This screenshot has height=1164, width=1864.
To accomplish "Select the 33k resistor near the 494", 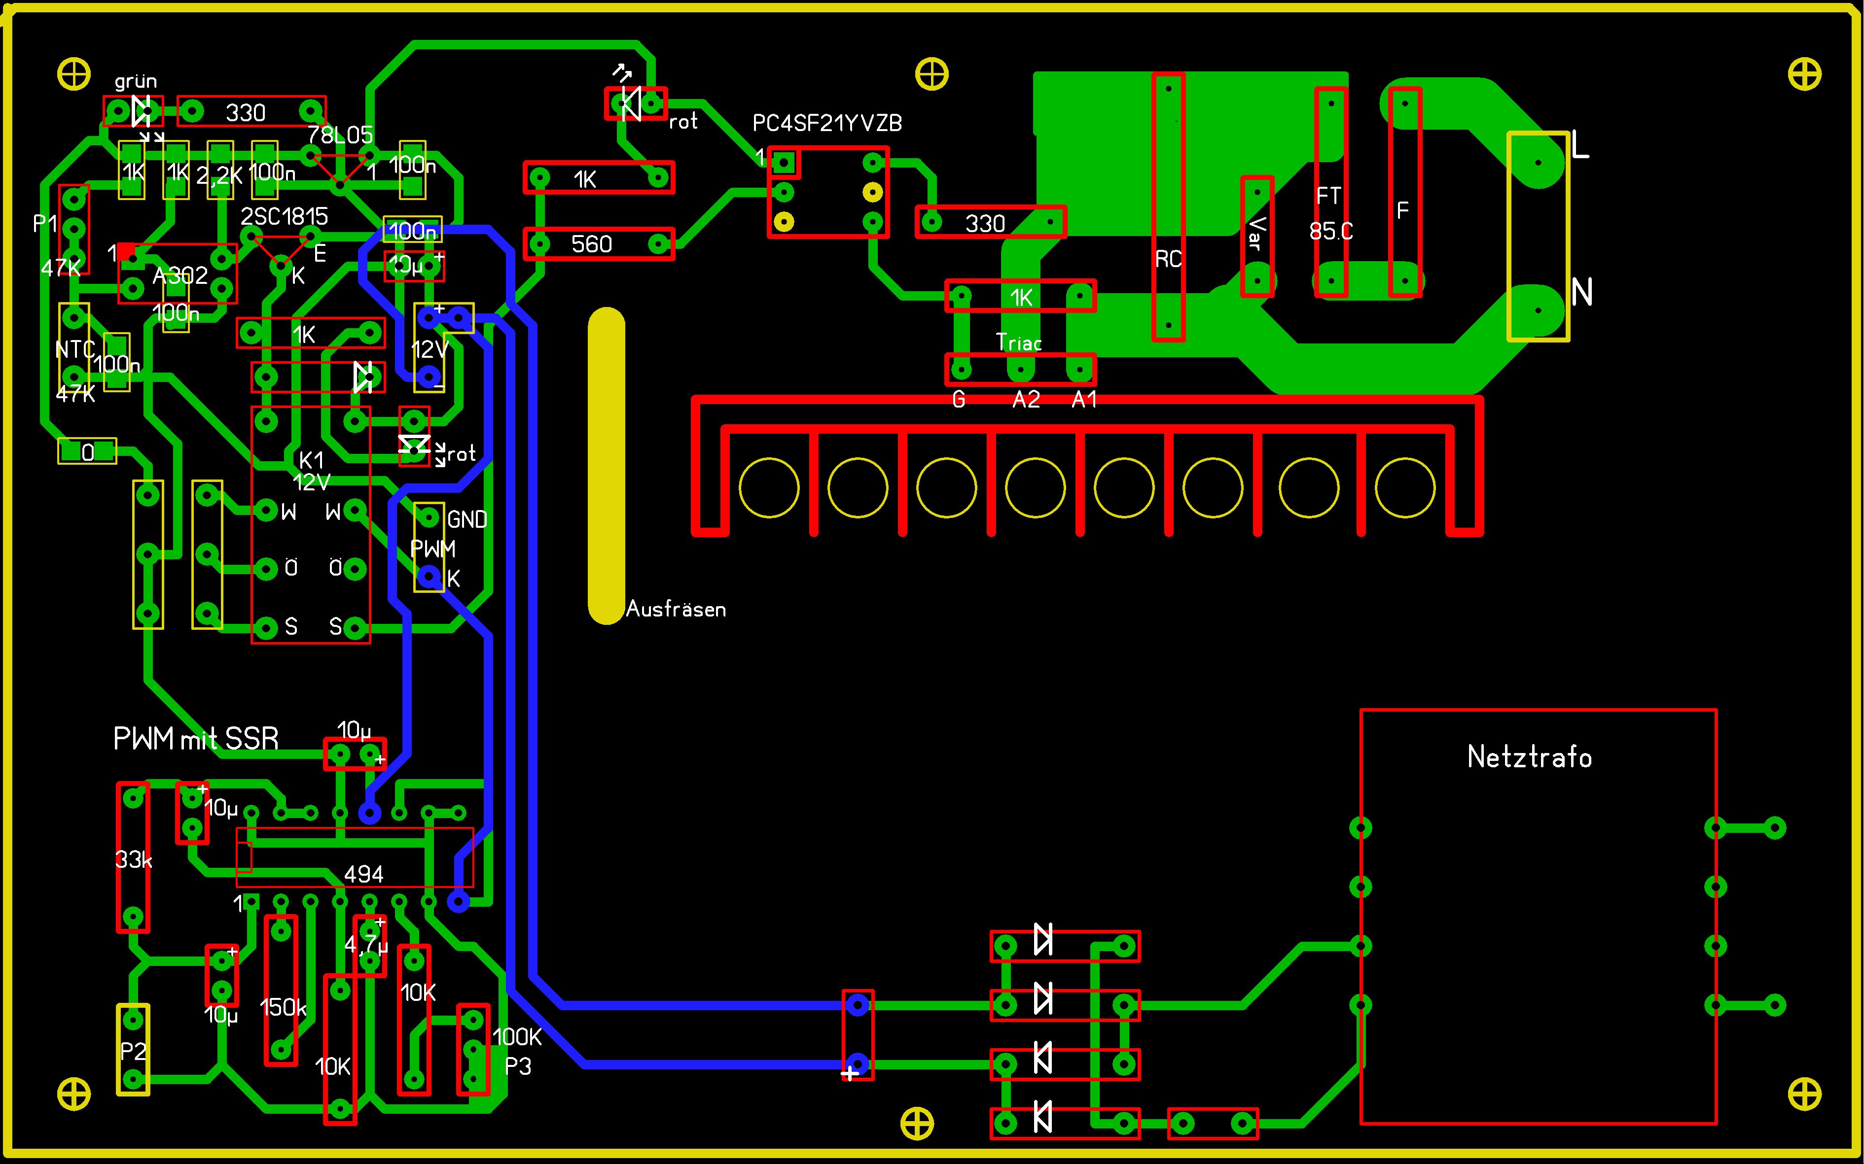I will [x=133, y=857].
